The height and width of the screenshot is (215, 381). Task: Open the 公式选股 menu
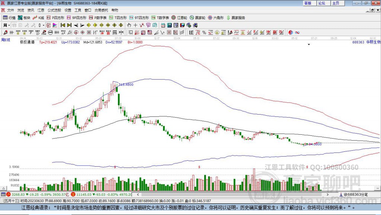(x=54, y=10)
